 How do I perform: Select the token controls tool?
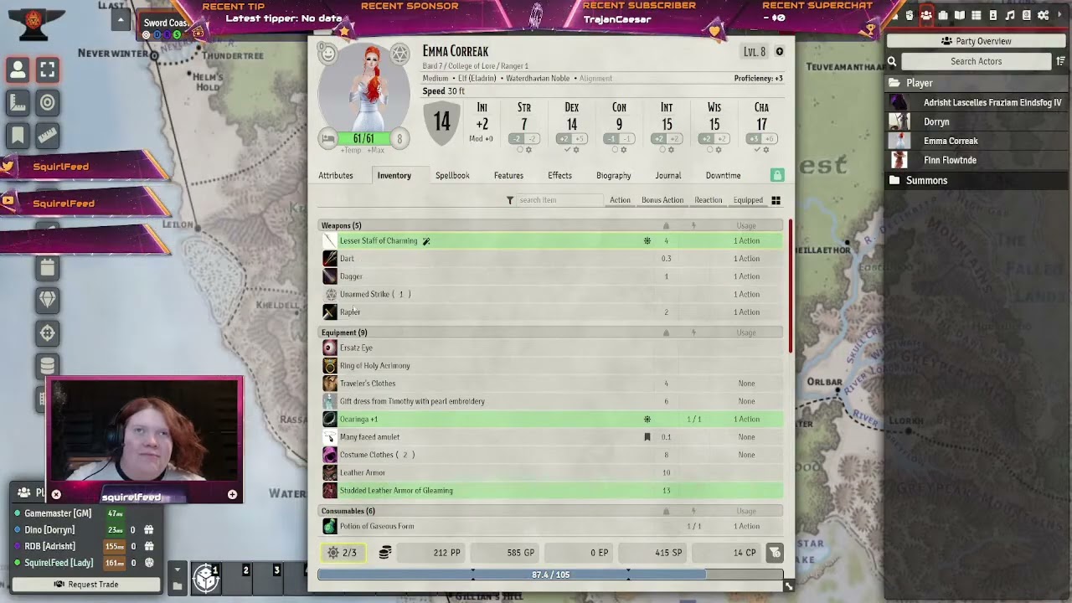click(x=18, y=70)
